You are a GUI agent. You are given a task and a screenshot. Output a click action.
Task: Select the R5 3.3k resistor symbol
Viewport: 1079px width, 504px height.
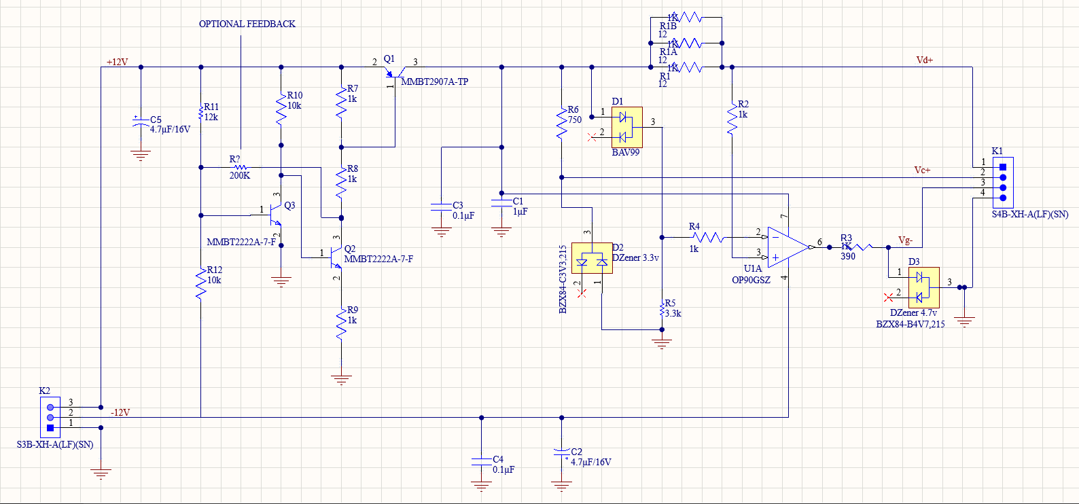click(662, 310)
